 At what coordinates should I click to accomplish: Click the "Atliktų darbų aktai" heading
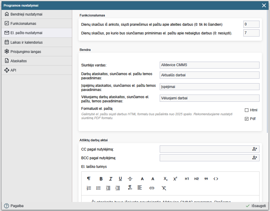93,140
